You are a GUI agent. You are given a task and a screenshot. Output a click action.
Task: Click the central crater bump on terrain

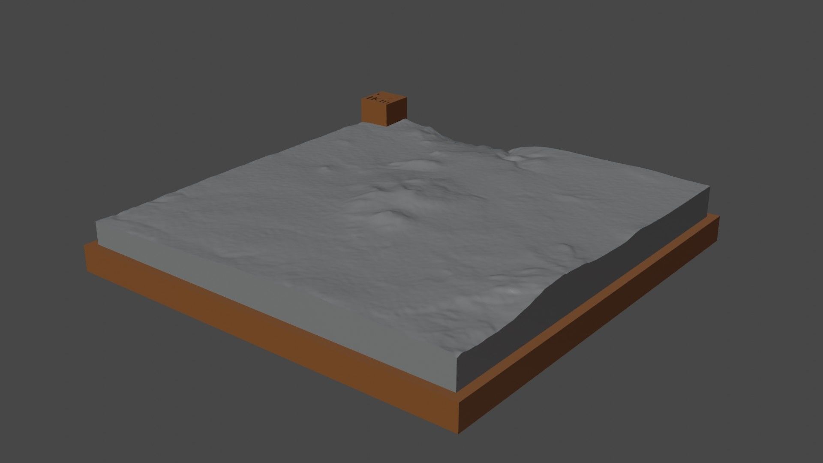(x=388, y=216)
